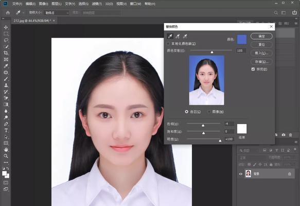Screen dimensions: 300x206
Task: Open the Image menu
Action: (x=43, y=4)
